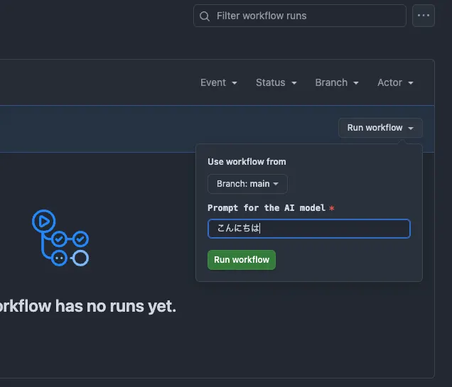452x387 pixels.
Task: Click the red required asterisk beside the prompt label
Action: tap(332, 208)
